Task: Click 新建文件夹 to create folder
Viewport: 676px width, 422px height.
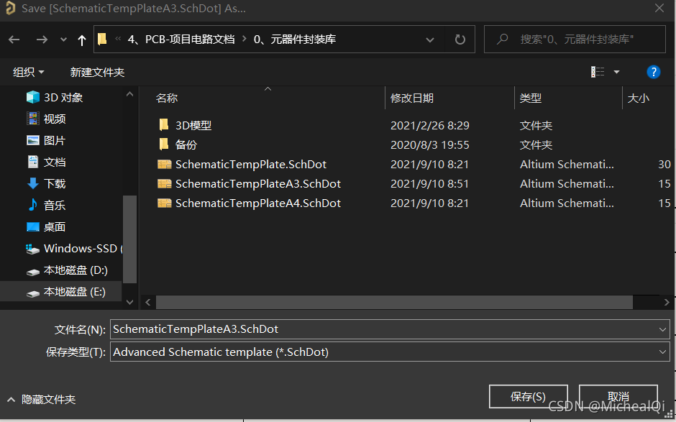Action: [x=97, y=72]
